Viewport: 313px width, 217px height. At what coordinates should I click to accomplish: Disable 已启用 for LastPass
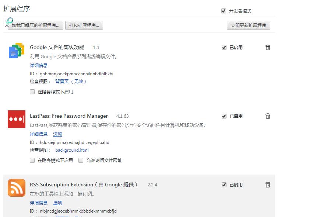[x=224, y=116]
